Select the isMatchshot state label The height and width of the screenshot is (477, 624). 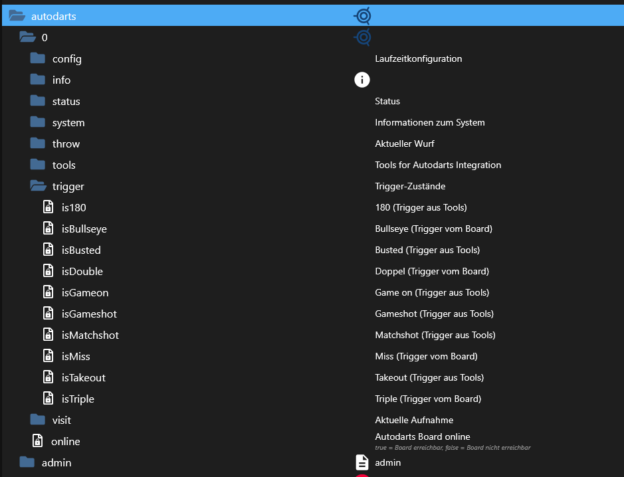(90, 335)
